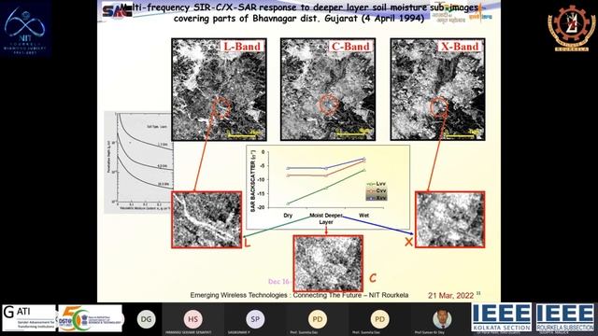Click the NIT Rourkela gear emblem
598x336 pixels.
[x=571, y=28]
